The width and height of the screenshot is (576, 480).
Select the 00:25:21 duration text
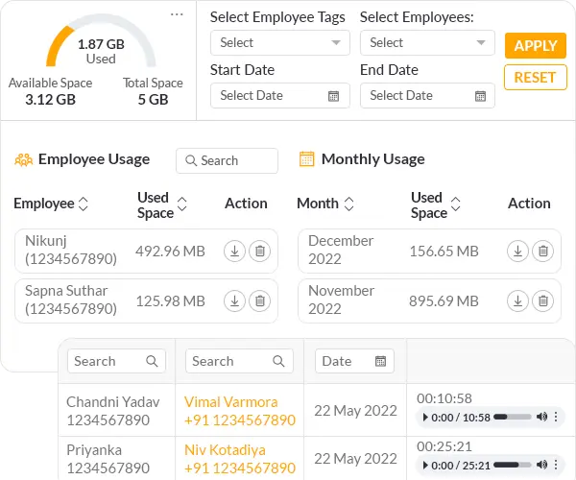point(444,446)
